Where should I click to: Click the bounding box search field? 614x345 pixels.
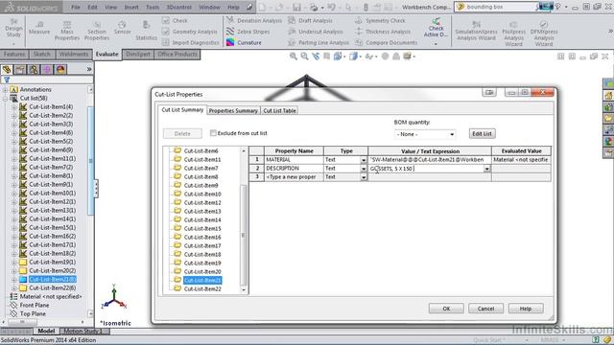[501, 7]
